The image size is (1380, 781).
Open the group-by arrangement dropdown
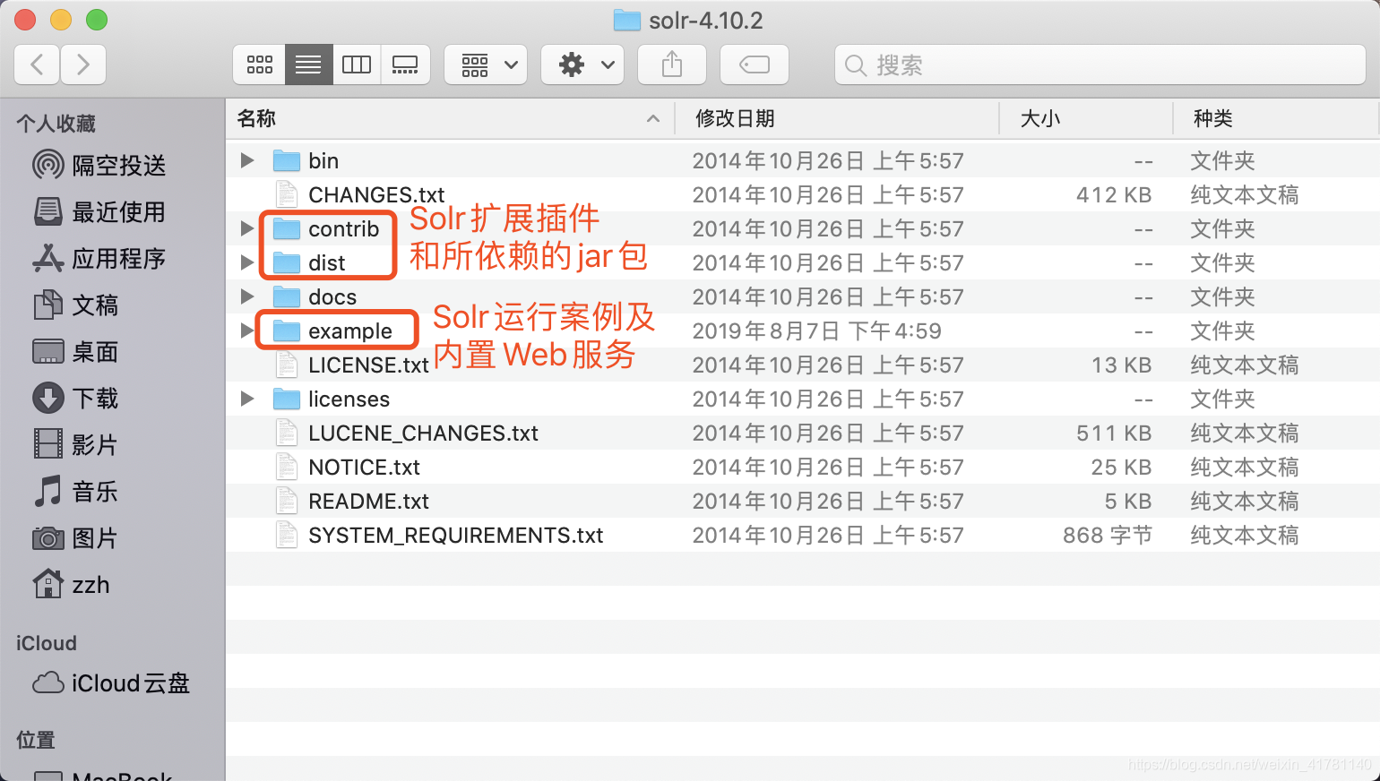(486, 64)
